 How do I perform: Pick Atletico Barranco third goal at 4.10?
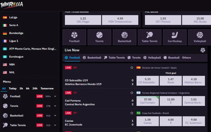click(194, 81)
